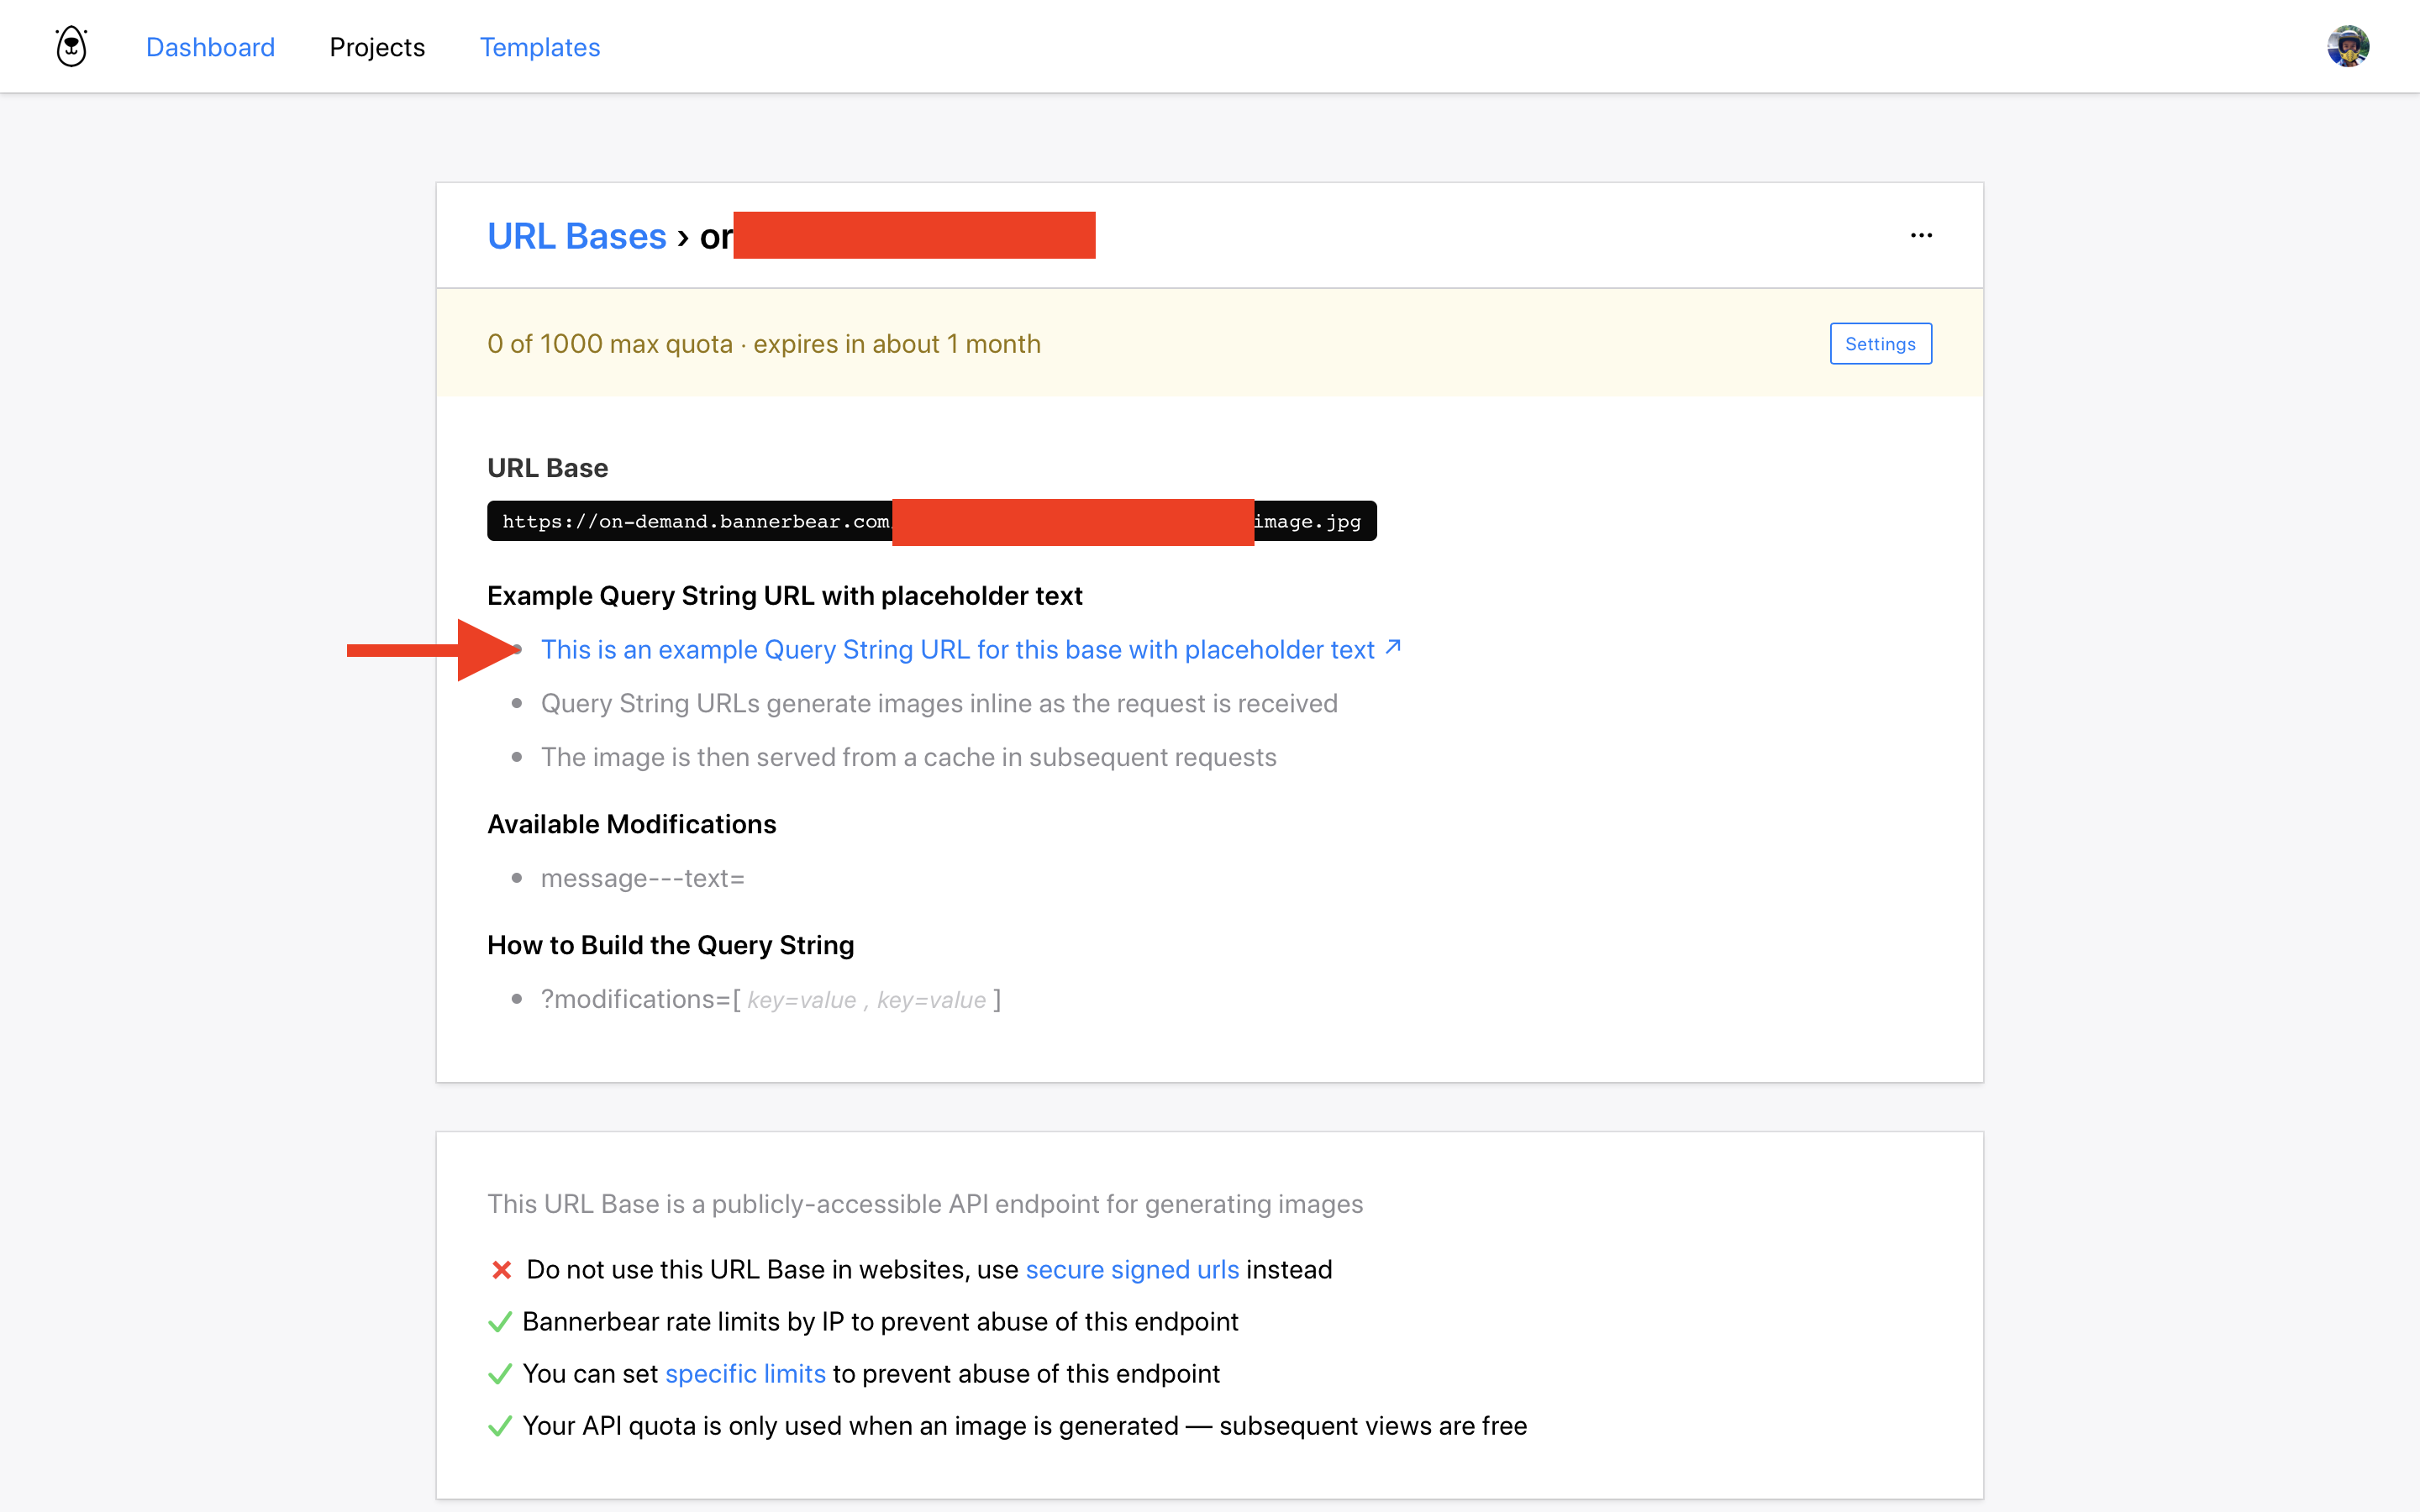Click the Settings button

point(1880,344)
